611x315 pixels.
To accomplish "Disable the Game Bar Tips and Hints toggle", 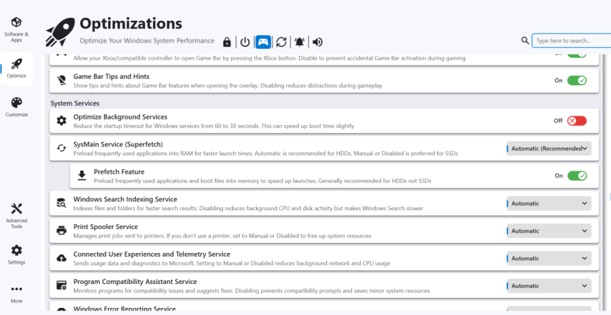I will (x=576, y=80).
